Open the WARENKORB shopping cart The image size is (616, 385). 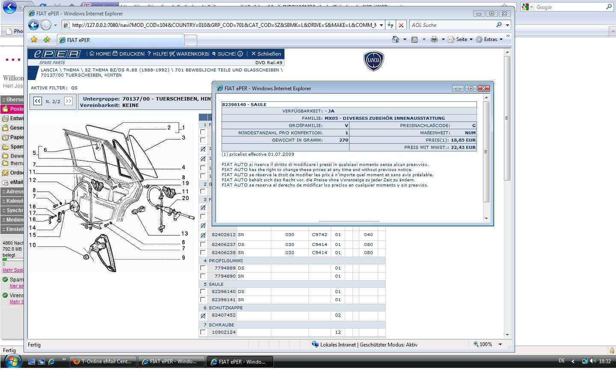(x=189, y=54)
